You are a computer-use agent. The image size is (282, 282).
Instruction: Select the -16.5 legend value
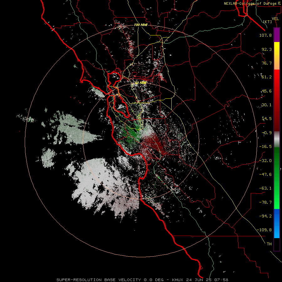point(265,147)
